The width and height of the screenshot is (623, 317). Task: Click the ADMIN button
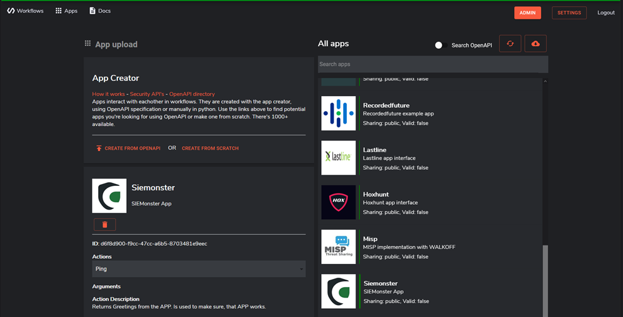tap(527, 12)
